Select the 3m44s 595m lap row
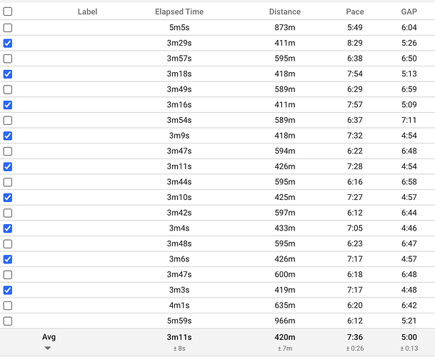Image resolution: width=435 pixels, height=357 pixels. [x=7, y=182]
